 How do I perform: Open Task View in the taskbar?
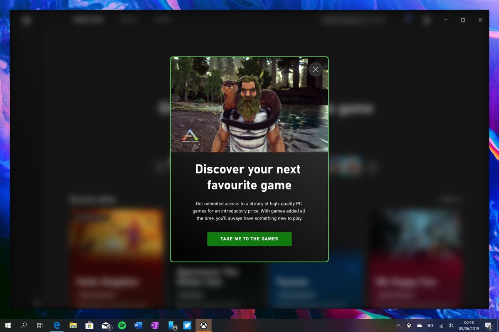click(x=40, y=326)
